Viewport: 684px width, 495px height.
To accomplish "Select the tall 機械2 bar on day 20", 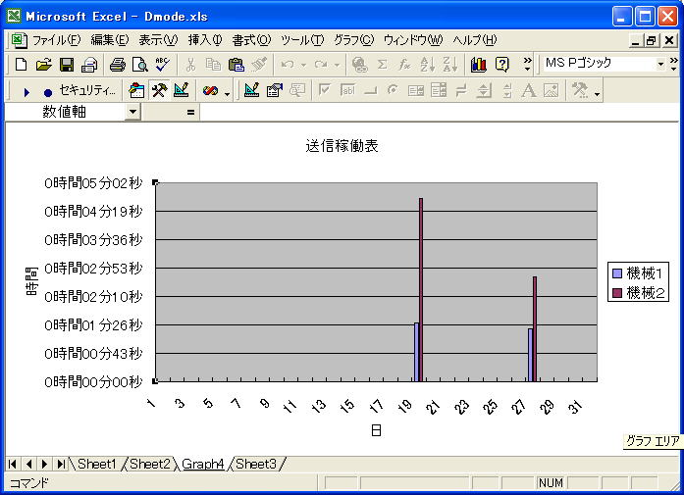I will (421, 290).
